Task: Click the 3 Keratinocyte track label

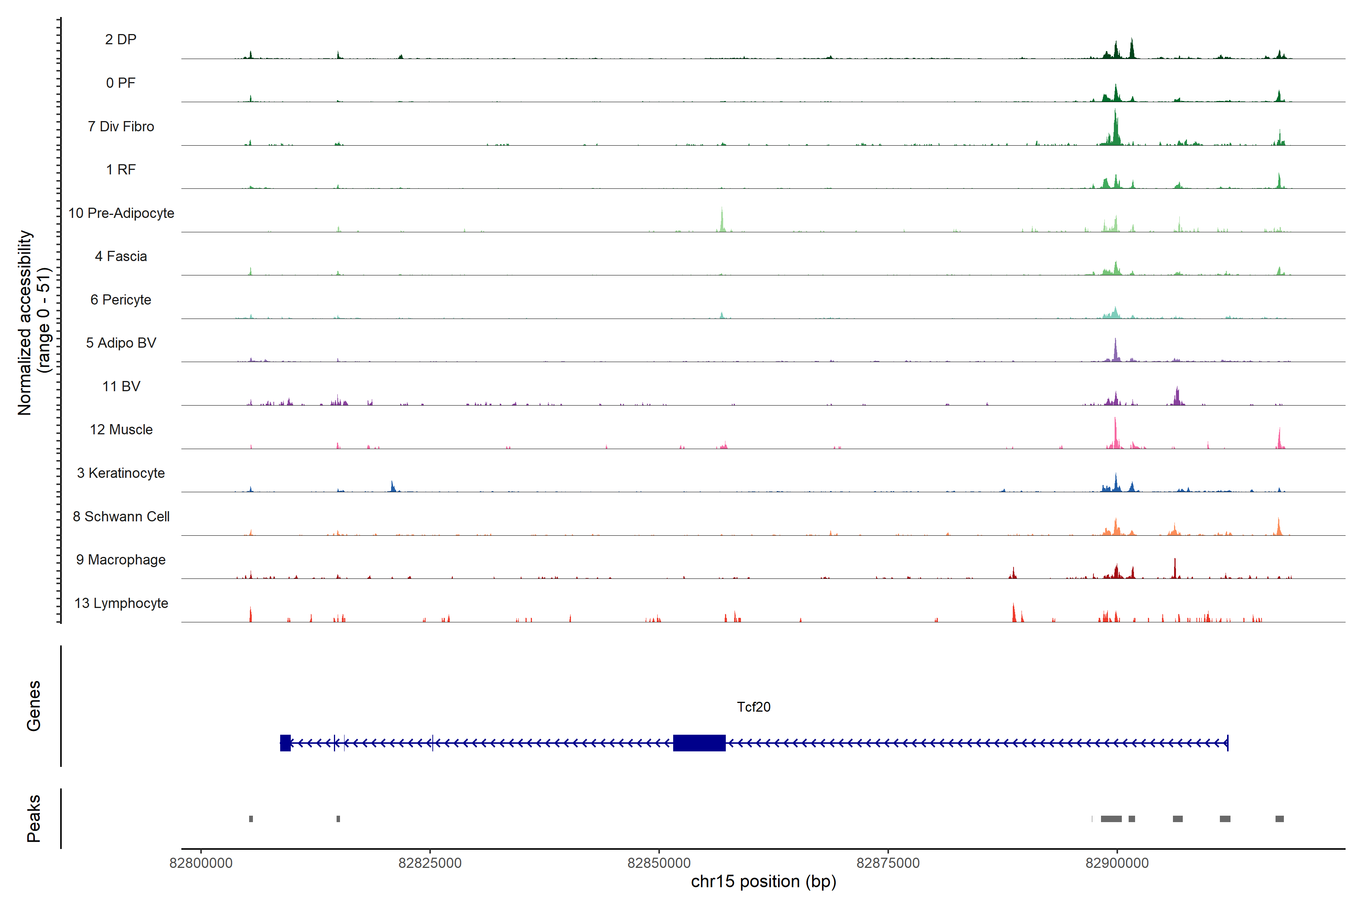Action: coord(121,473)
